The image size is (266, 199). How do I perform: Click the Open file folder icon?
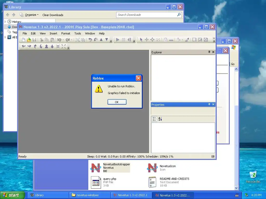pos(29,40)
